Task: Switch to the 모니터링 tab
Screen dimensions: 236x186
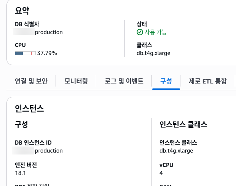Action: pos(76,81)
